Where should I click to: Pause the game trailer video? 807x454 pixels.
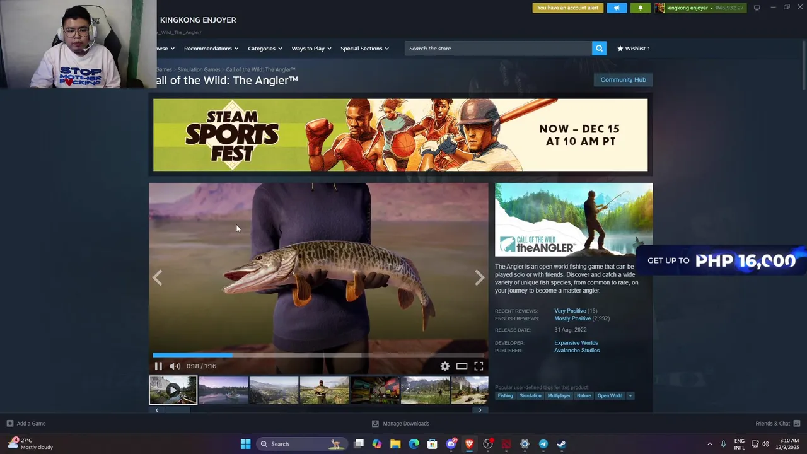158,366
